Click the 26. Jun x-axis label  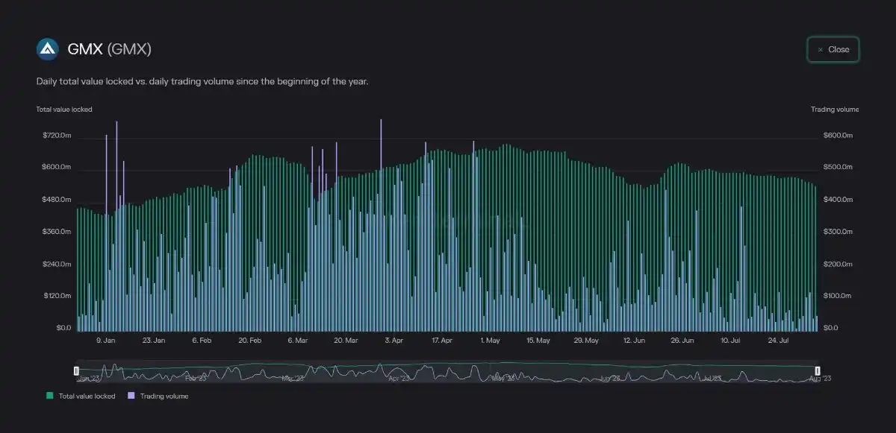point(682,341)
